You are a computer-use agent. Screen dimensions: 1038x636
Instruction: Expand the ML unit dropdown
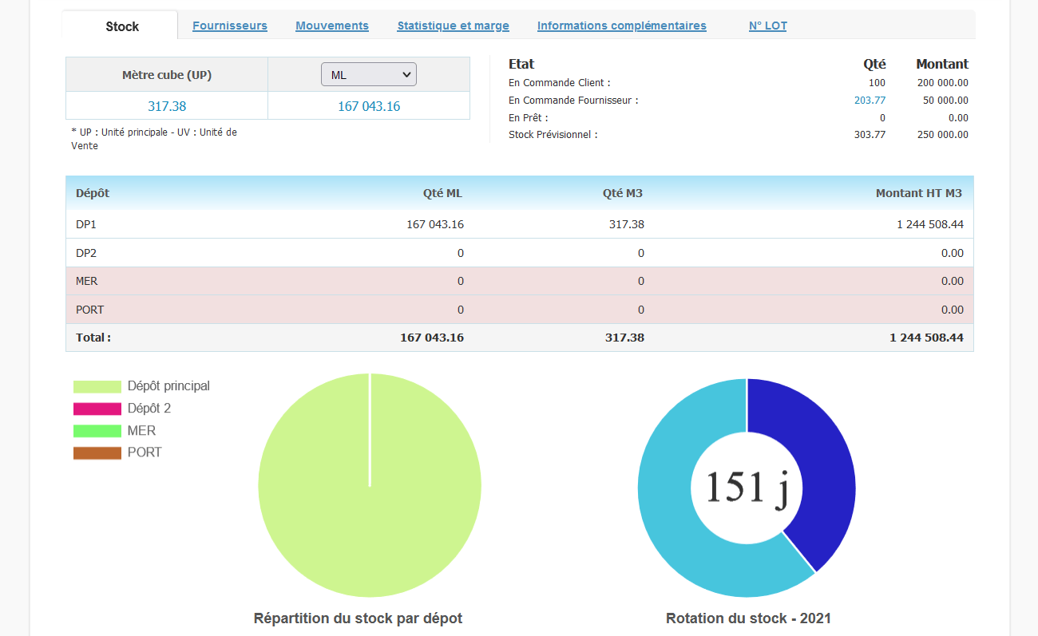(368, 75)
